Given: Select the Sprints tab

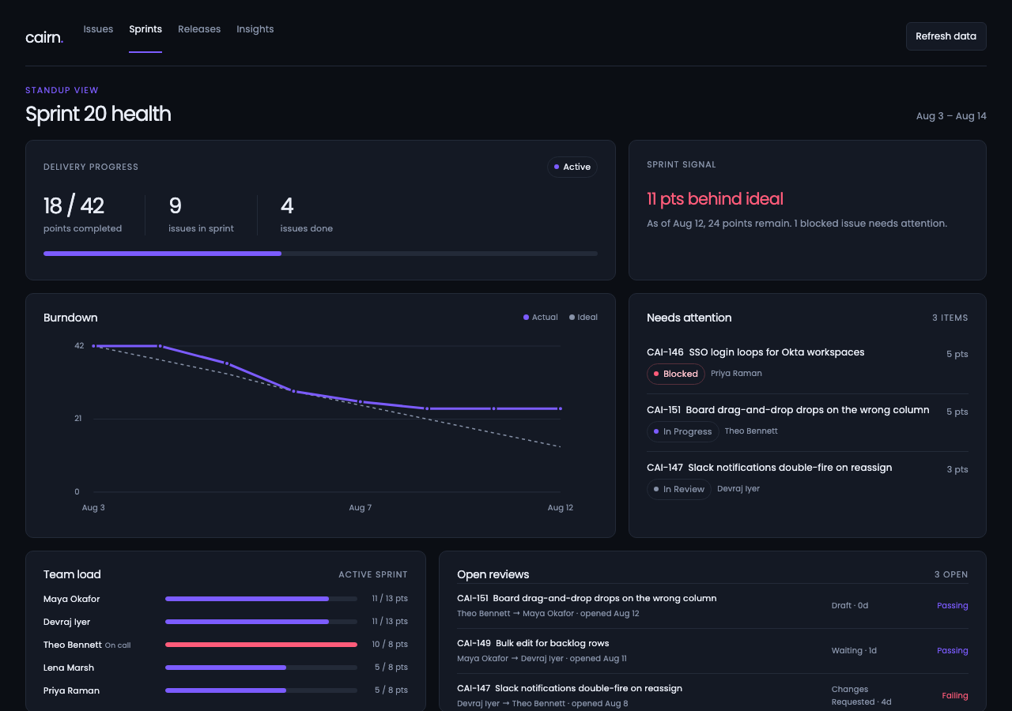Looking at the screenshot, I should [x=145, y=29].
